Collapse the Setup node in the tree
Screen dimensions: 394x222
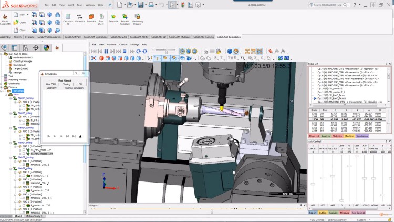[x=6, y=95]
